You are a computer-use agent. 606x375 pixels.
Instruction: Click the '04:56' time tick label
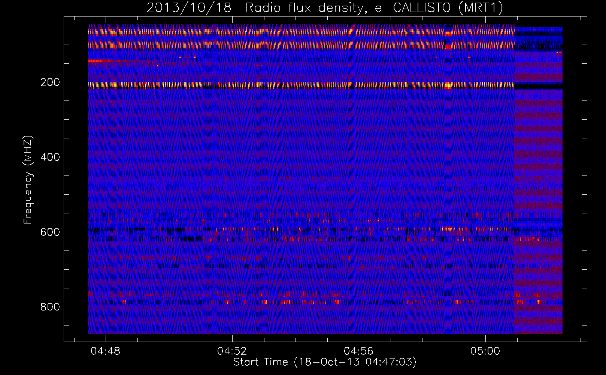(x=359, y=351)
